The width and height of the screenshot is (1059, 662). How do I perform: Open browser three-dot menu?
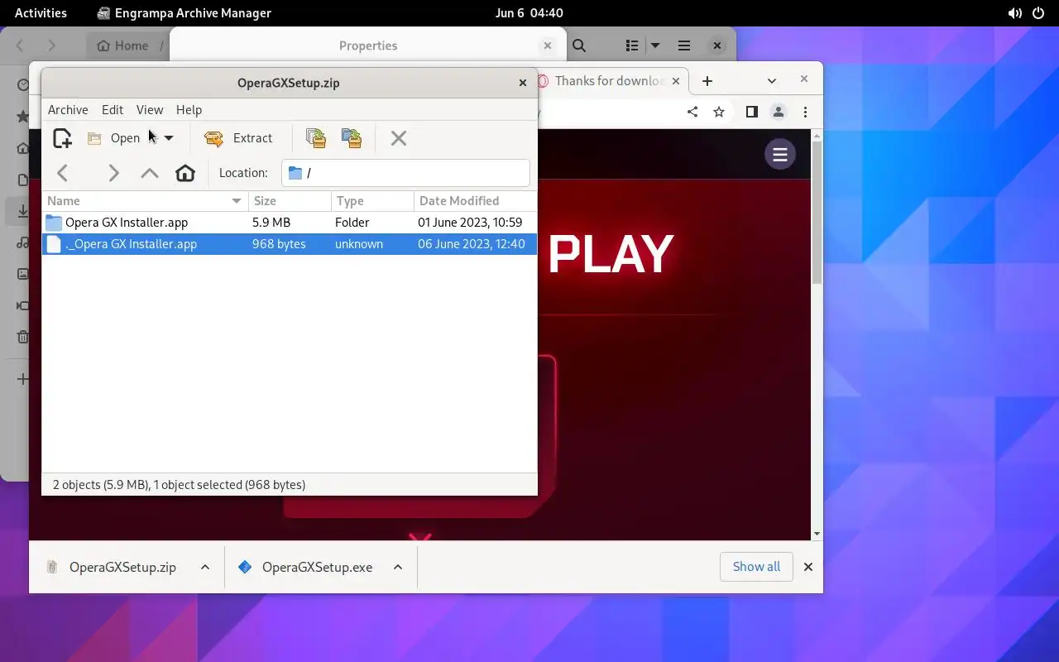(x=805, y=112)
